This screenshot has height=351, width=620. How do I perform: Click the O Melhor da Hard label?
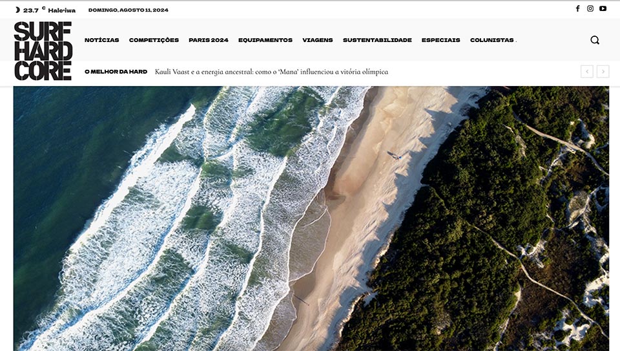point(116,72)
